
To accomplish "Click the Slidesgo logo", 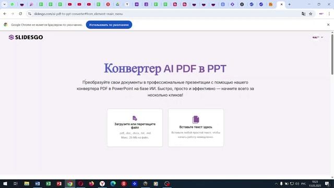I will 26,37.
